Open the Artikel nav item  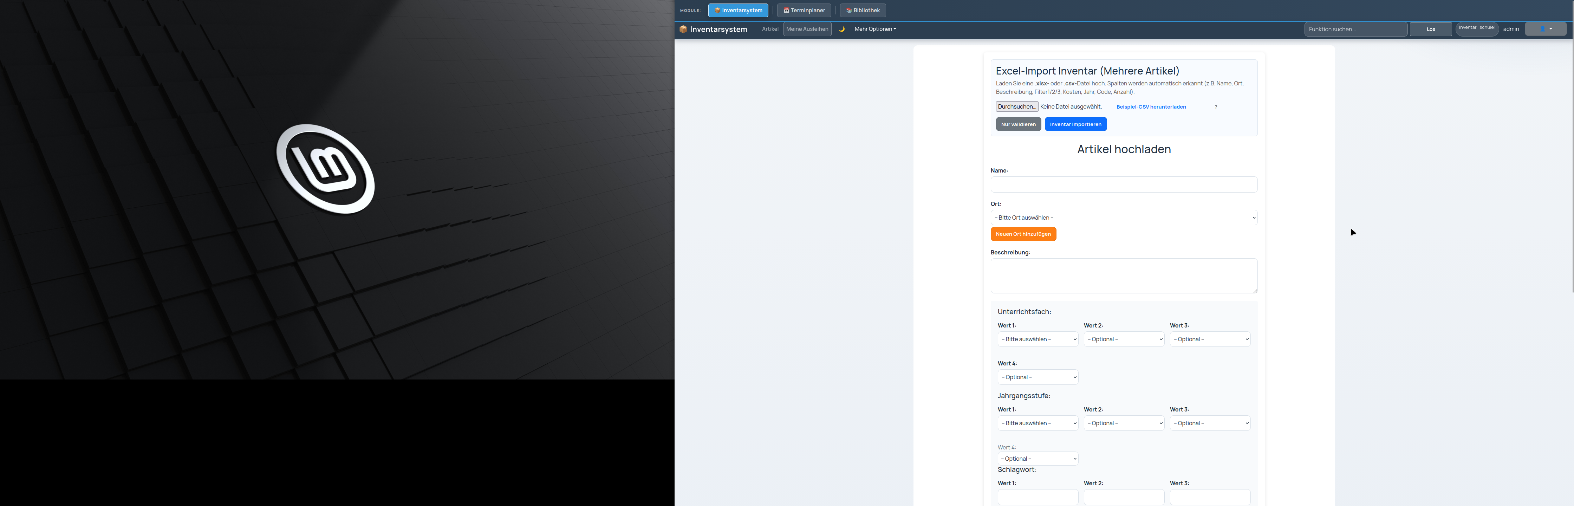coord(770,29)
